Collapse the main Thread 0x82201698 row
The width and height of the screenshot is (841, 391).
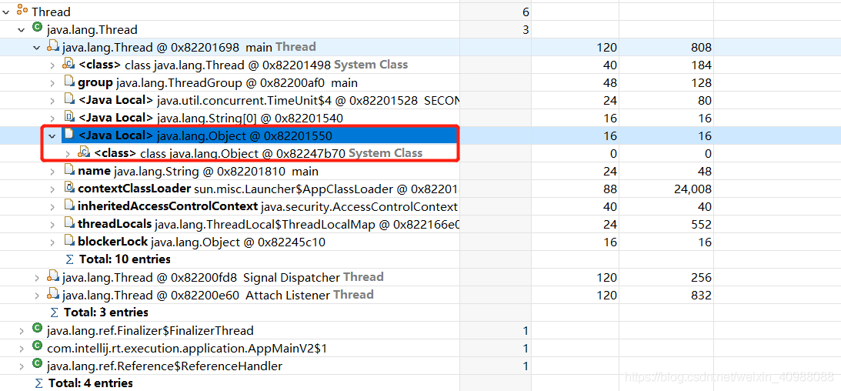pyautogui.click(x=37, y=47)
